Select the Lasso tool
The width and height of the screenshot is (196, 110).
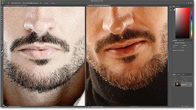2,11
